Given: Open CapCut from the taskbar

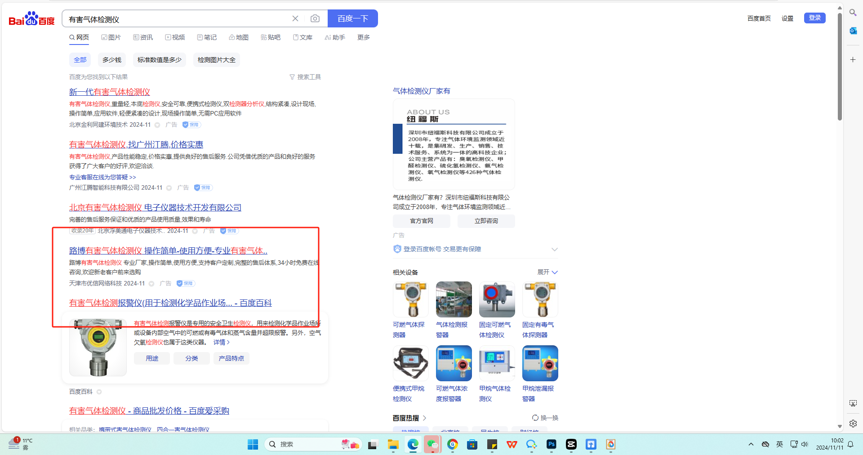Looking at the screenshot, I should (571, 445).
